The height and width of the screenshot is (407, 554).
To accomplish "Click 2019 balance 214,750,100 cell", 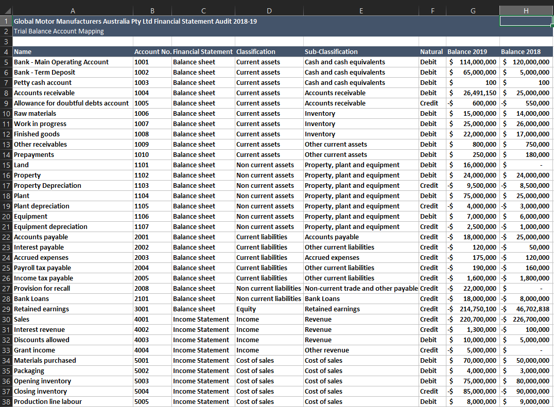I will (x=473, y=309).
